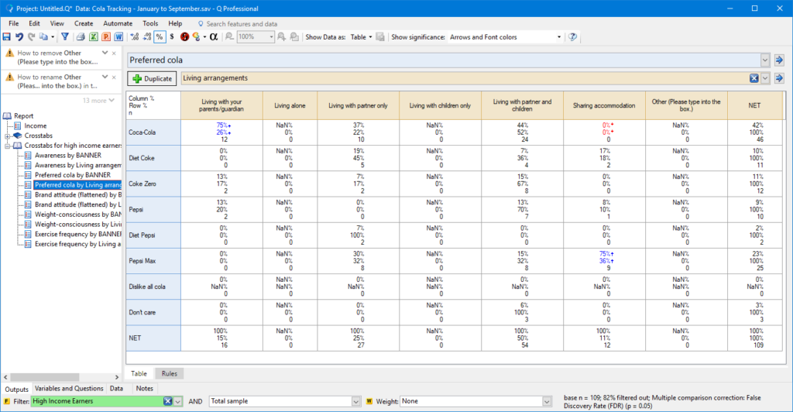Select the Income table in Report tree

click(36, 126)
